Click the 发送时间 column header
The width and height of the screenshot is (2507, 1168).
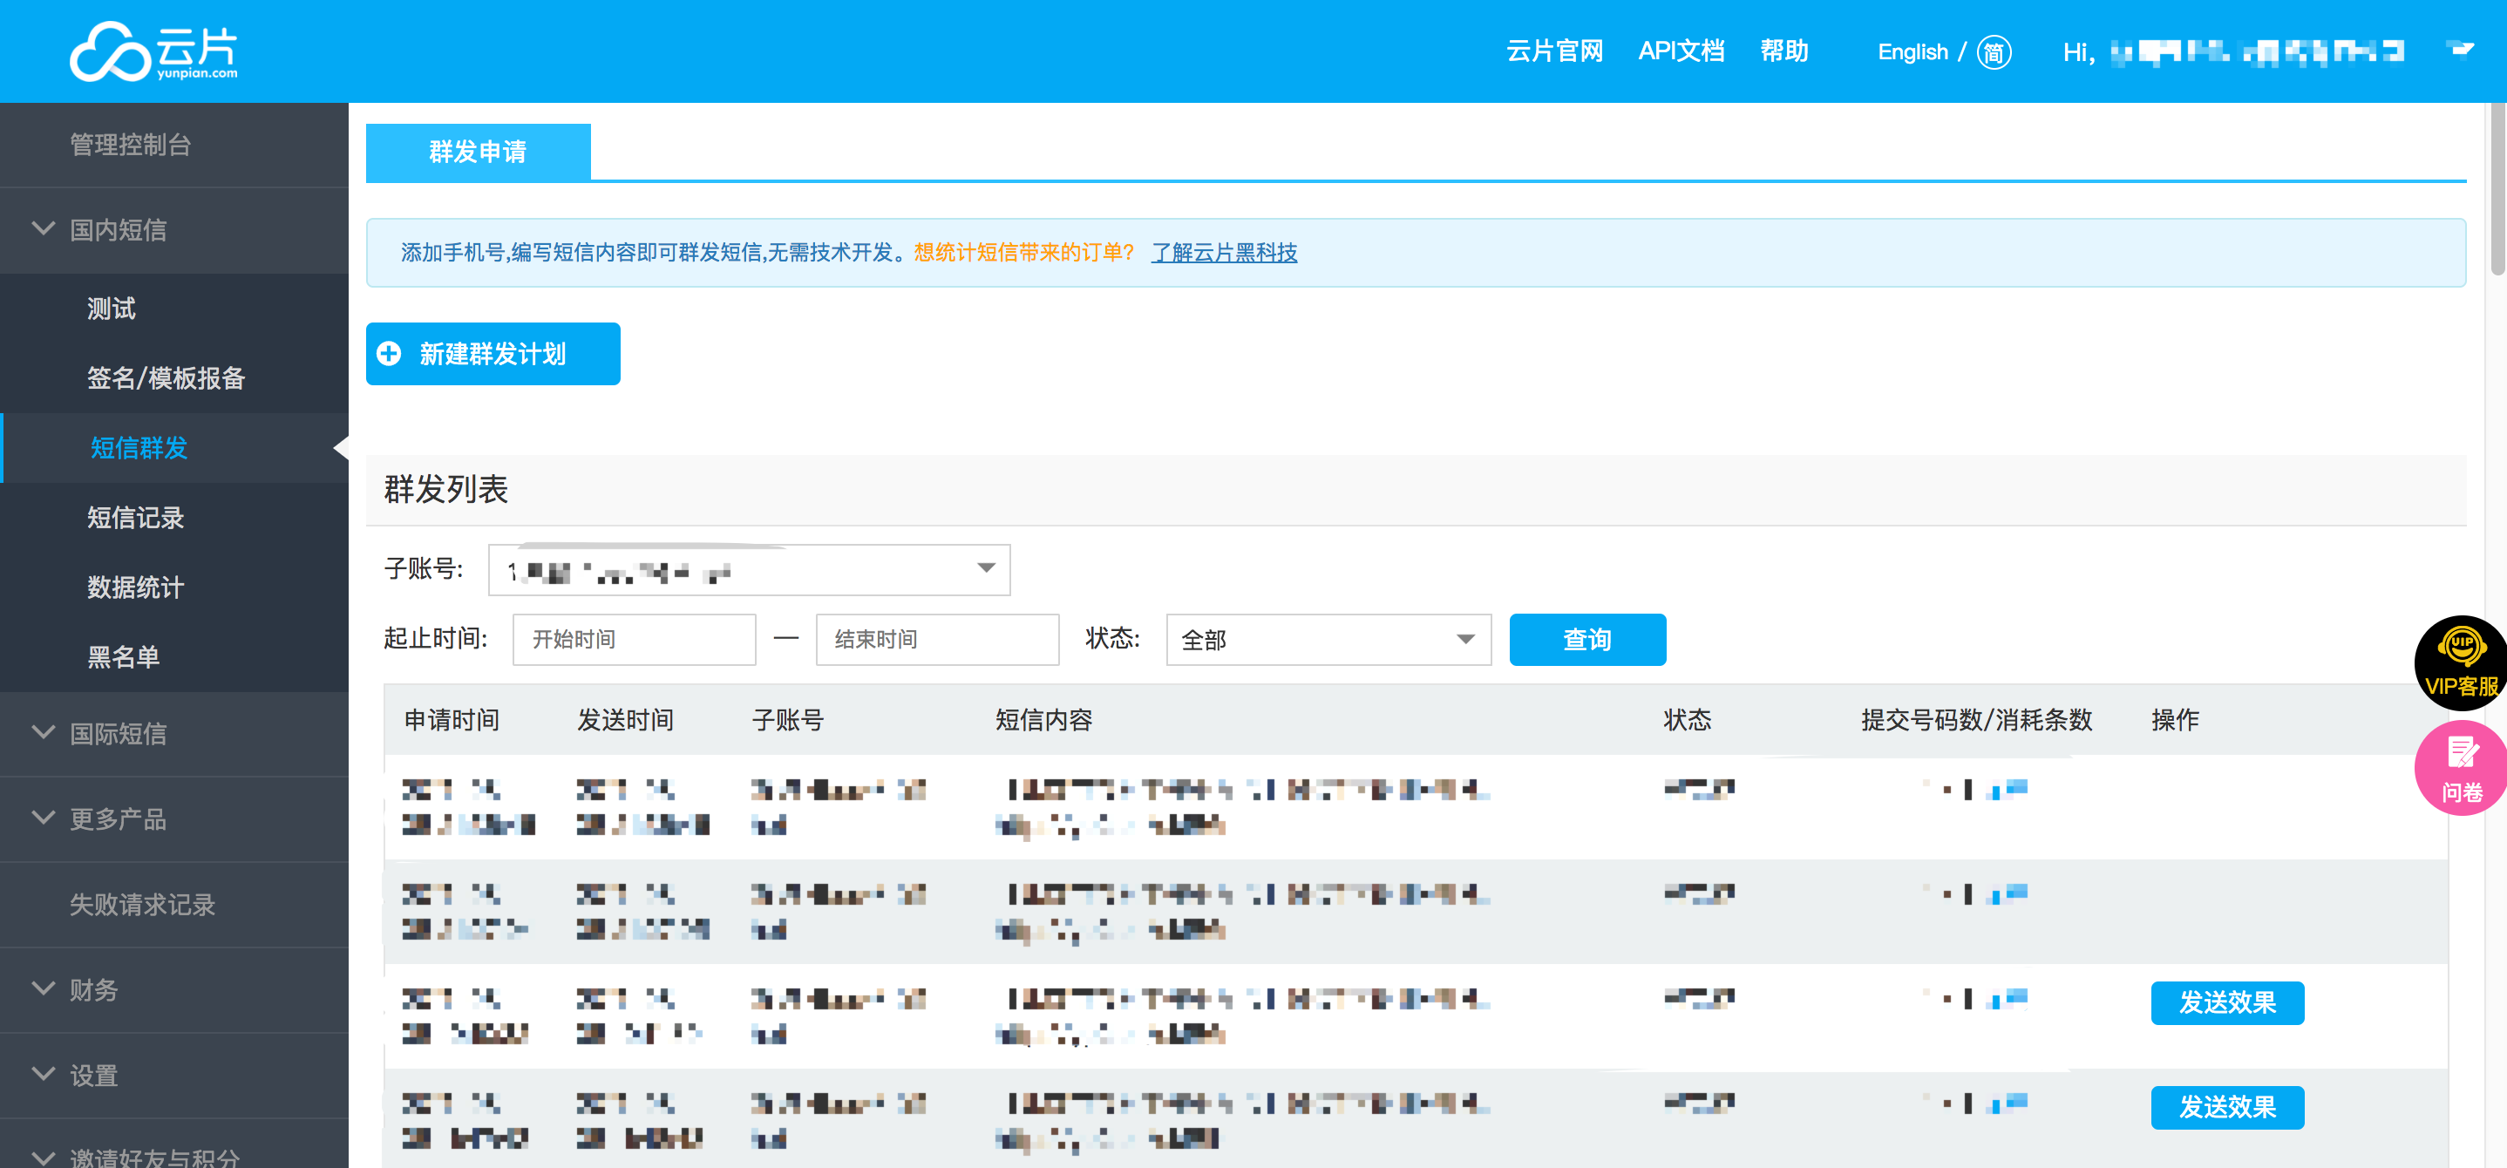pyautogui.click(x=625, y=720)
